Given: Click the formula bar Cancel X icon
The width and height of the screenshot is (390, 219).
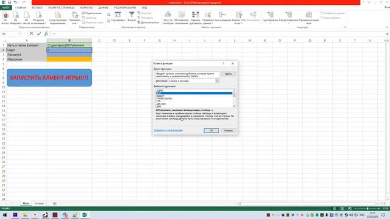Looking at the screenshot, I should [31, 34].
